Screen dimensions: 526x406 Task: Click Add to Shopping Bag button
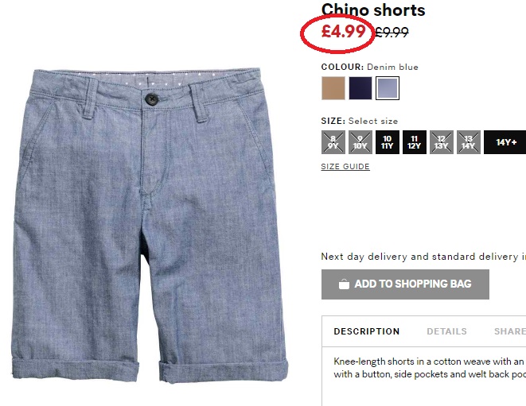[x=405, y=284]
